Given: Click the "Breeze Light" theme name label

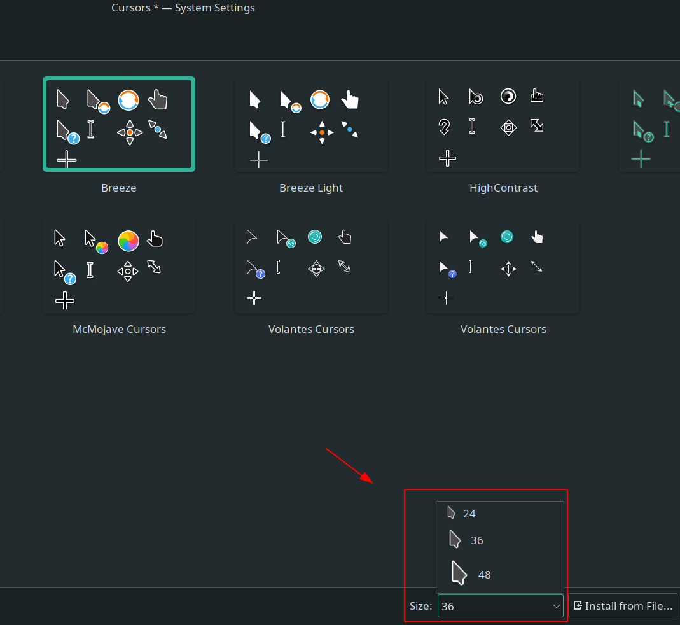Looking at the screenshot, I should pyautogui.click(x=311, y=188).
